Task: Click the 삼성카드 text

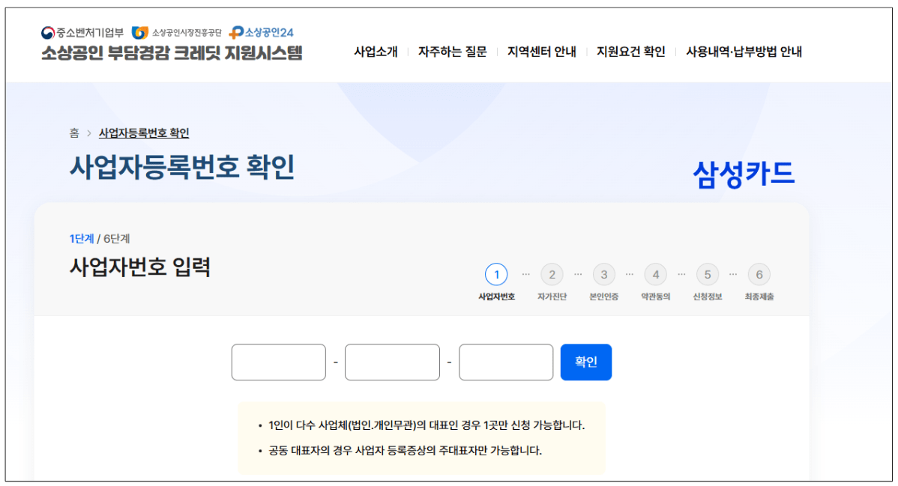Action: [x=744, y=174]
